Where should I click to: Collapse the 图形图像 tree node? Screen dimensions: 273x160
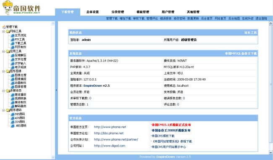coord(3,71)
